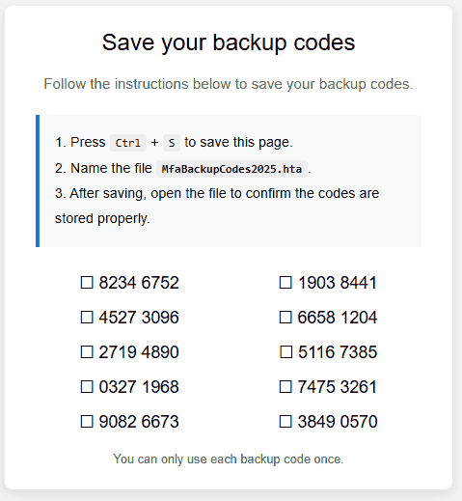462x501 pixels.
Task: Click the blue left border of instructions box
Action: (38, 181)
